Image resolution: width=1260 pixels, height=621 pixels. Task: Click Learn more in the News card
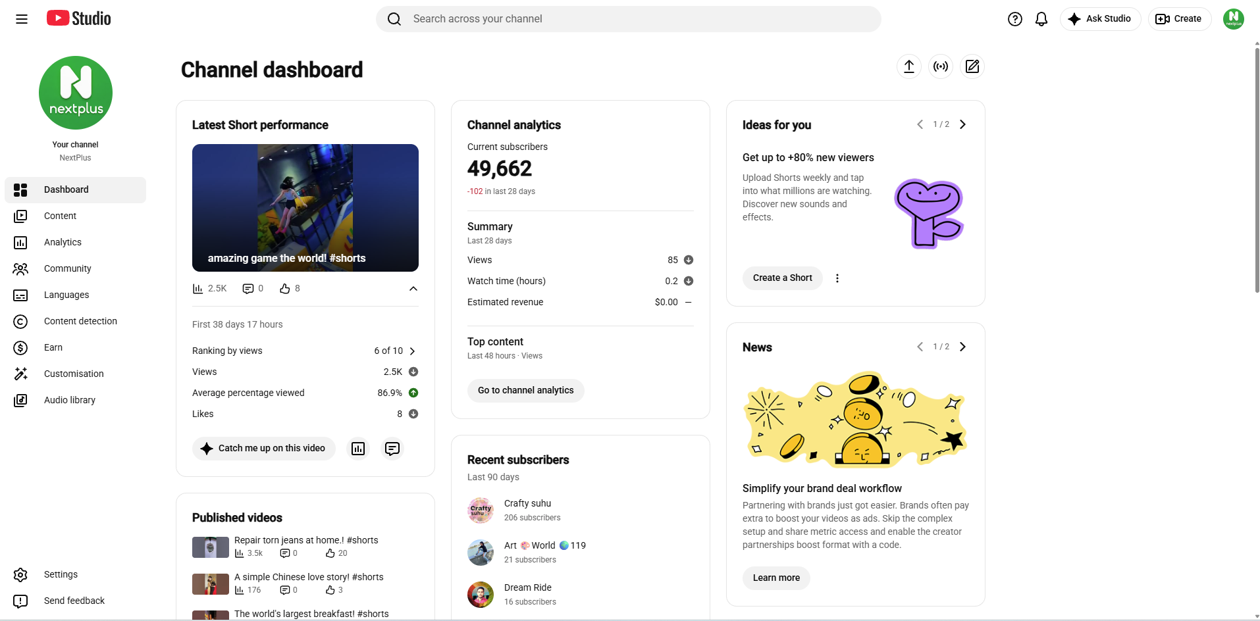[x=776, y=578]
